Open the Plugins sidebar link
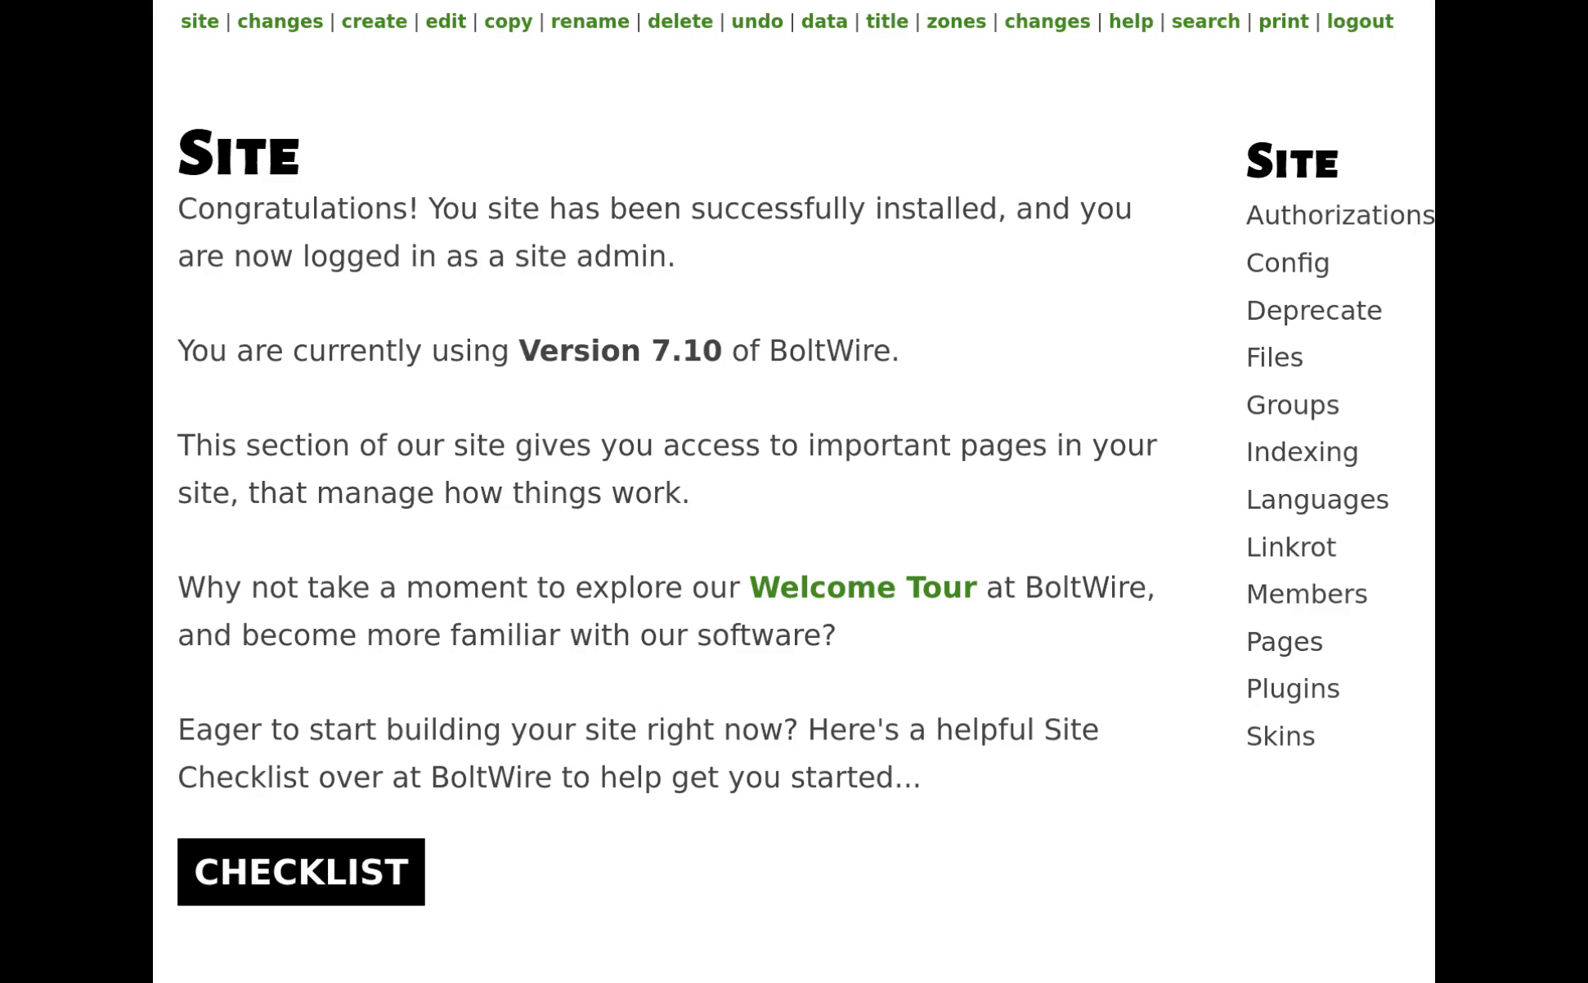1588x983 pixels. [x=1292, y=689]
